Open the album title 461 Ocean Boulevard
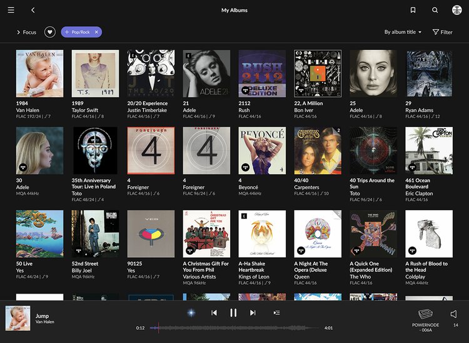 418,183
